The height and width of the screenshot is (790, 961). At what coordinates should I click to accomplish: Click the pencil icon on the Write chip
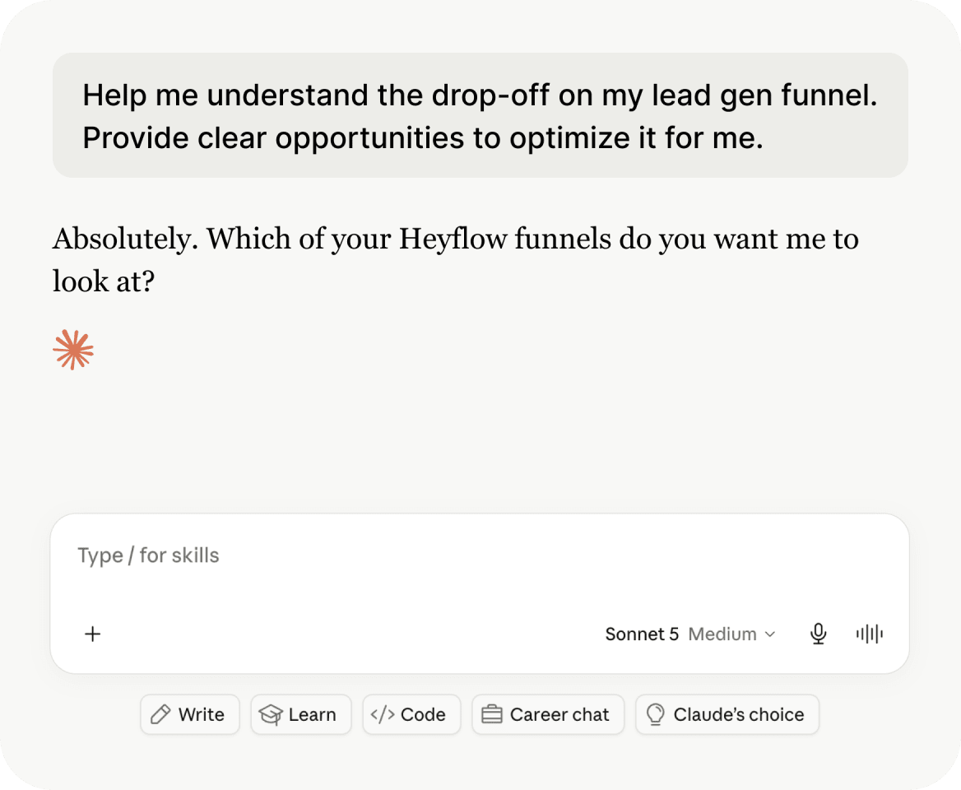160,714
